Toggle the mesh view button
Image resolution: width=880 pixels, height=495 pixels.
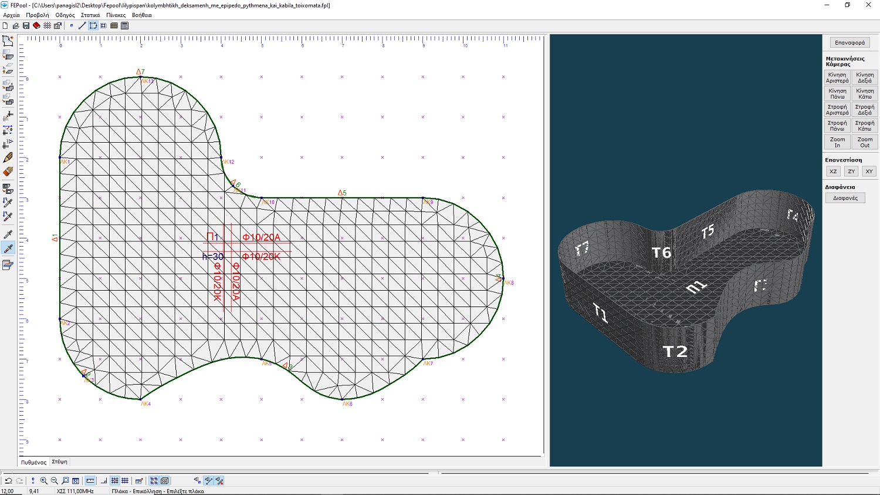click(x=154, y=481)
